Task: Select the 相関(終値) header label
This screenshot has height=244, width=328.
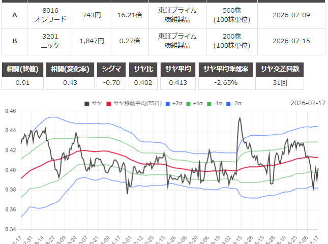Action: [22, 69]
